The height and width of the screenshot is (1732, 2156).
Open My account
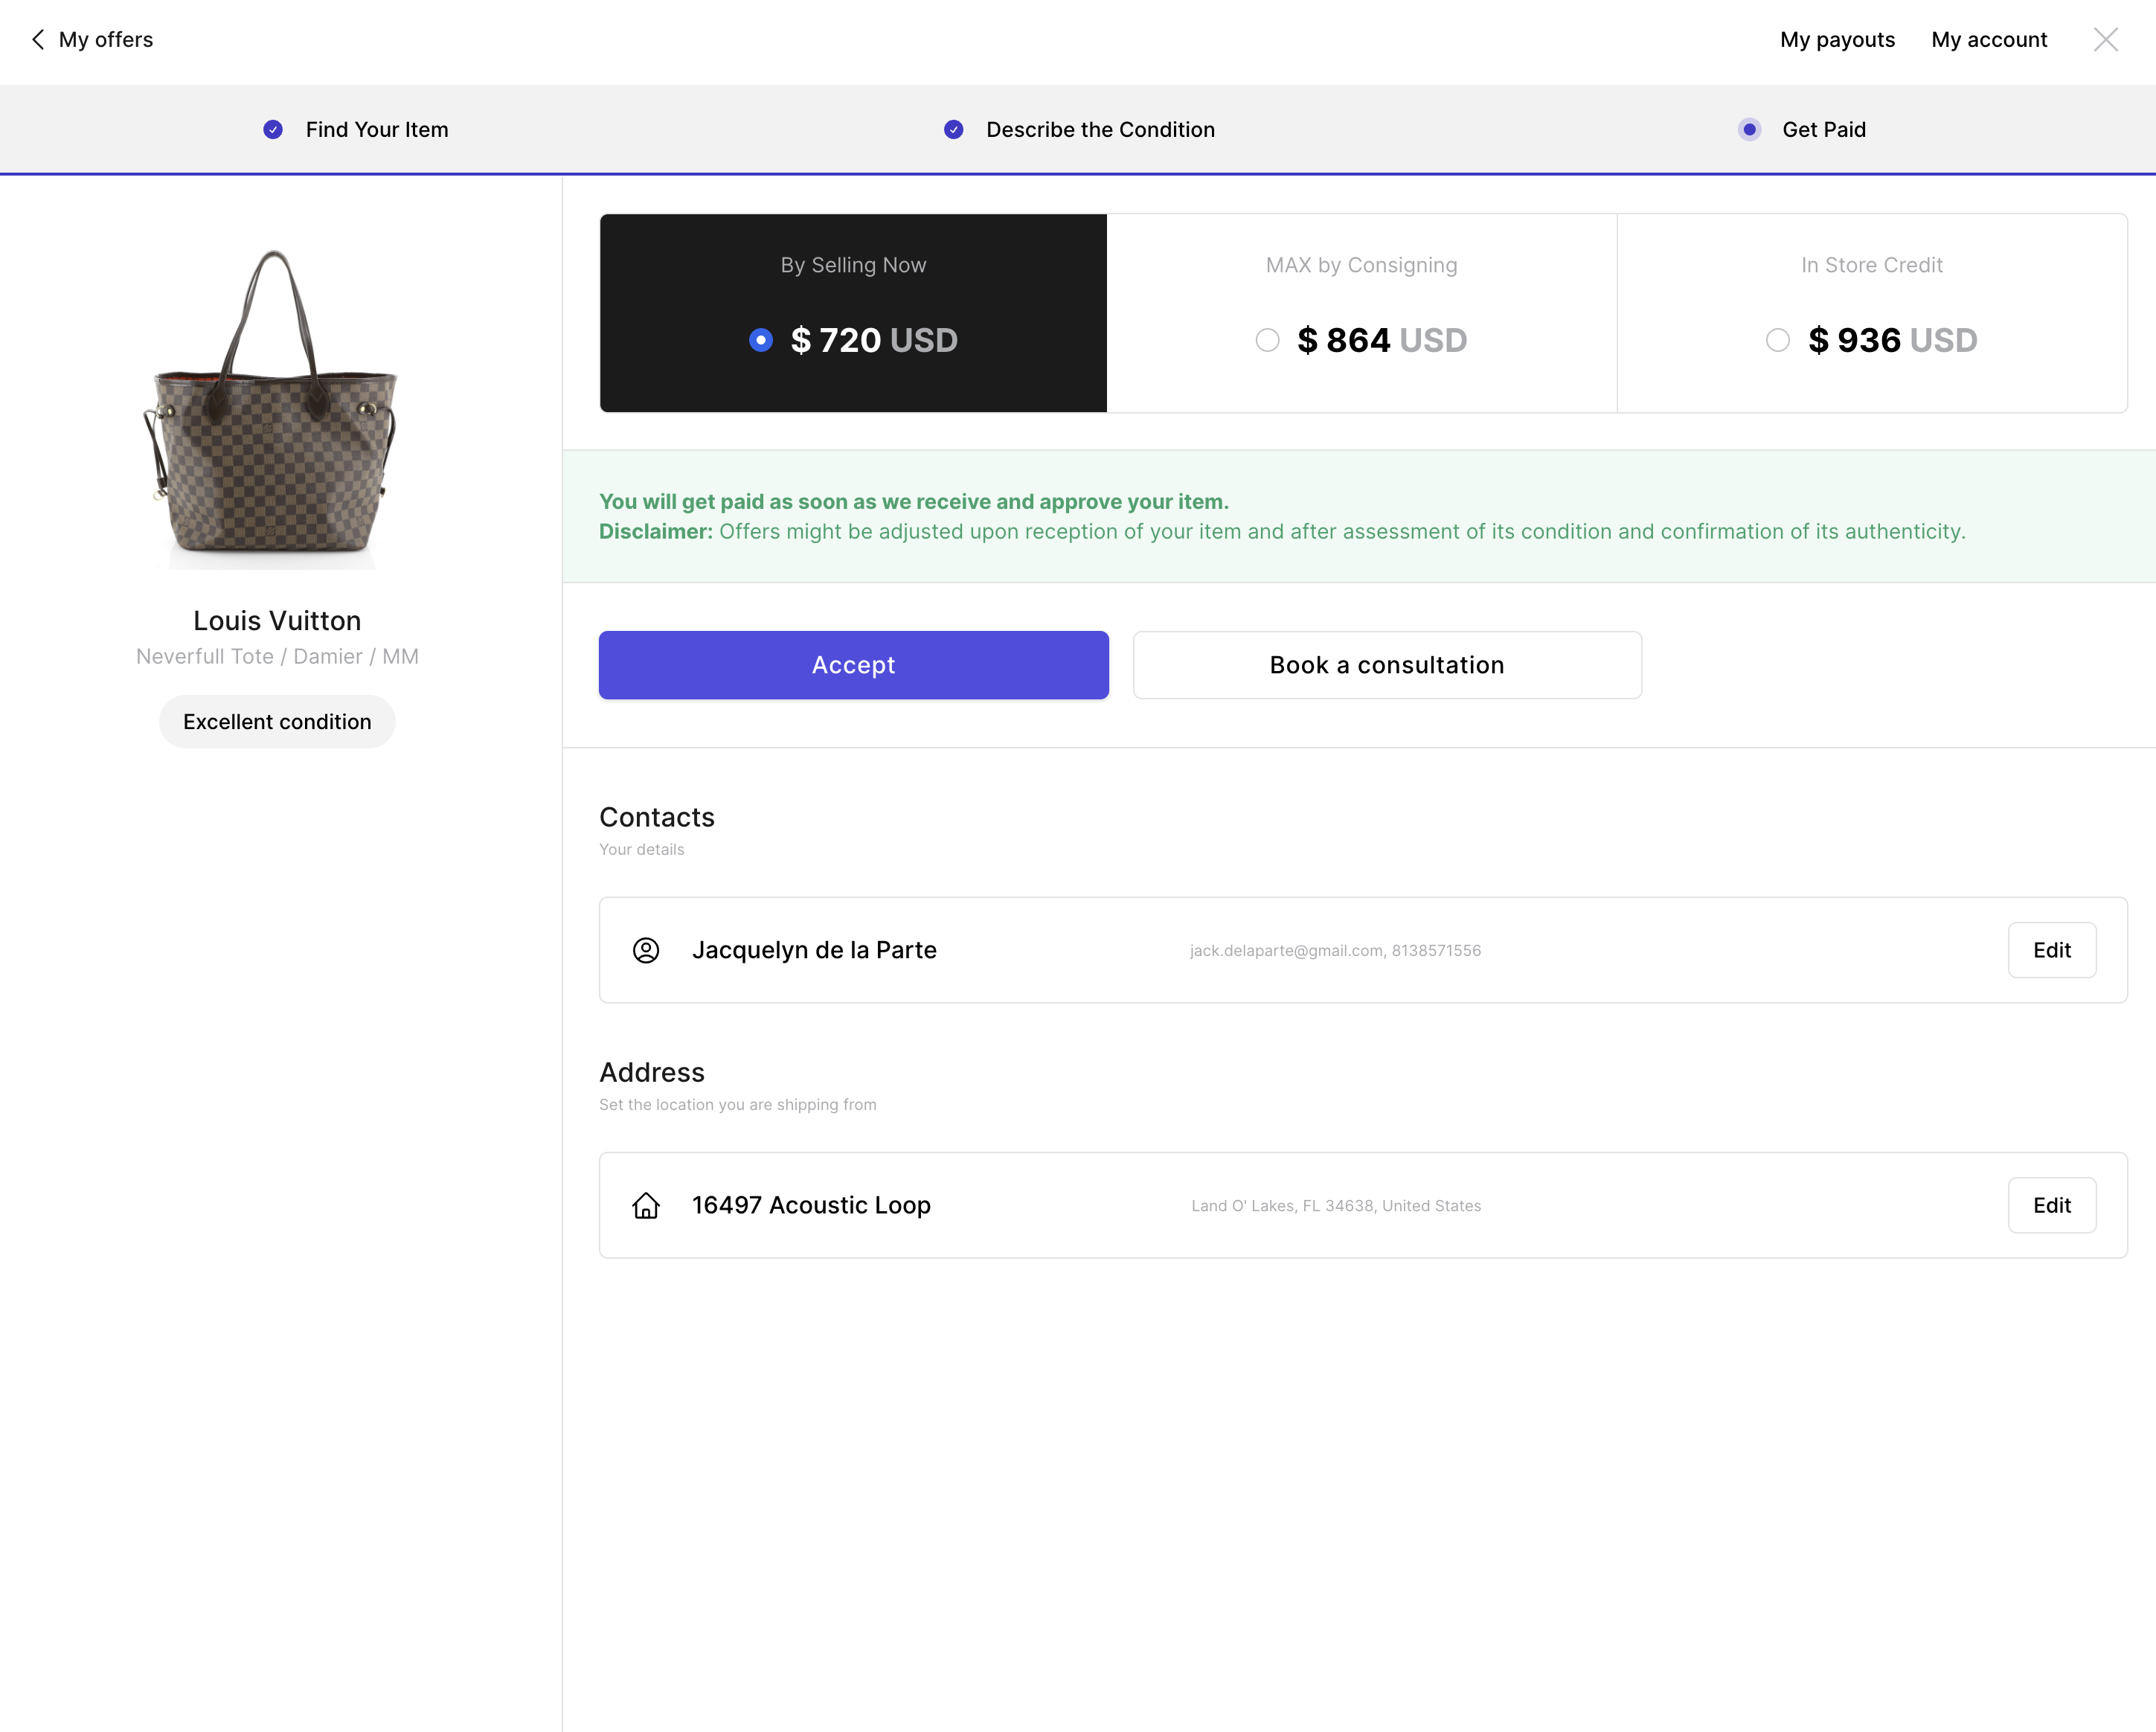coord(1989,40)
